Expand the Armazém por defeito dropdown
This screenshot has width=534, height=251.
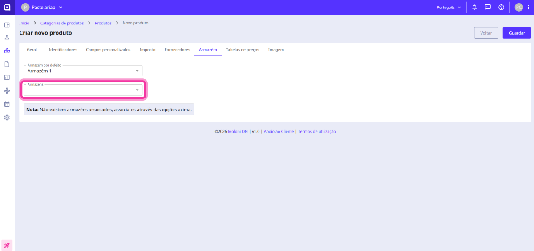[83, 71]
